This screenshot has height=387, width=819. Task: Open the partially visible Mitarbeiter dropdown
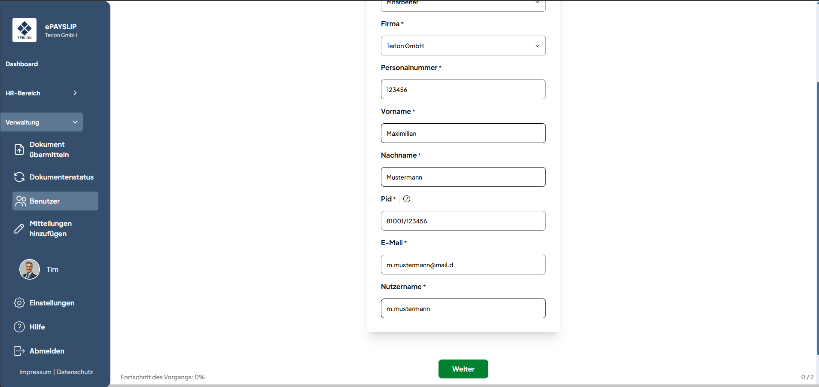point(463,4)
